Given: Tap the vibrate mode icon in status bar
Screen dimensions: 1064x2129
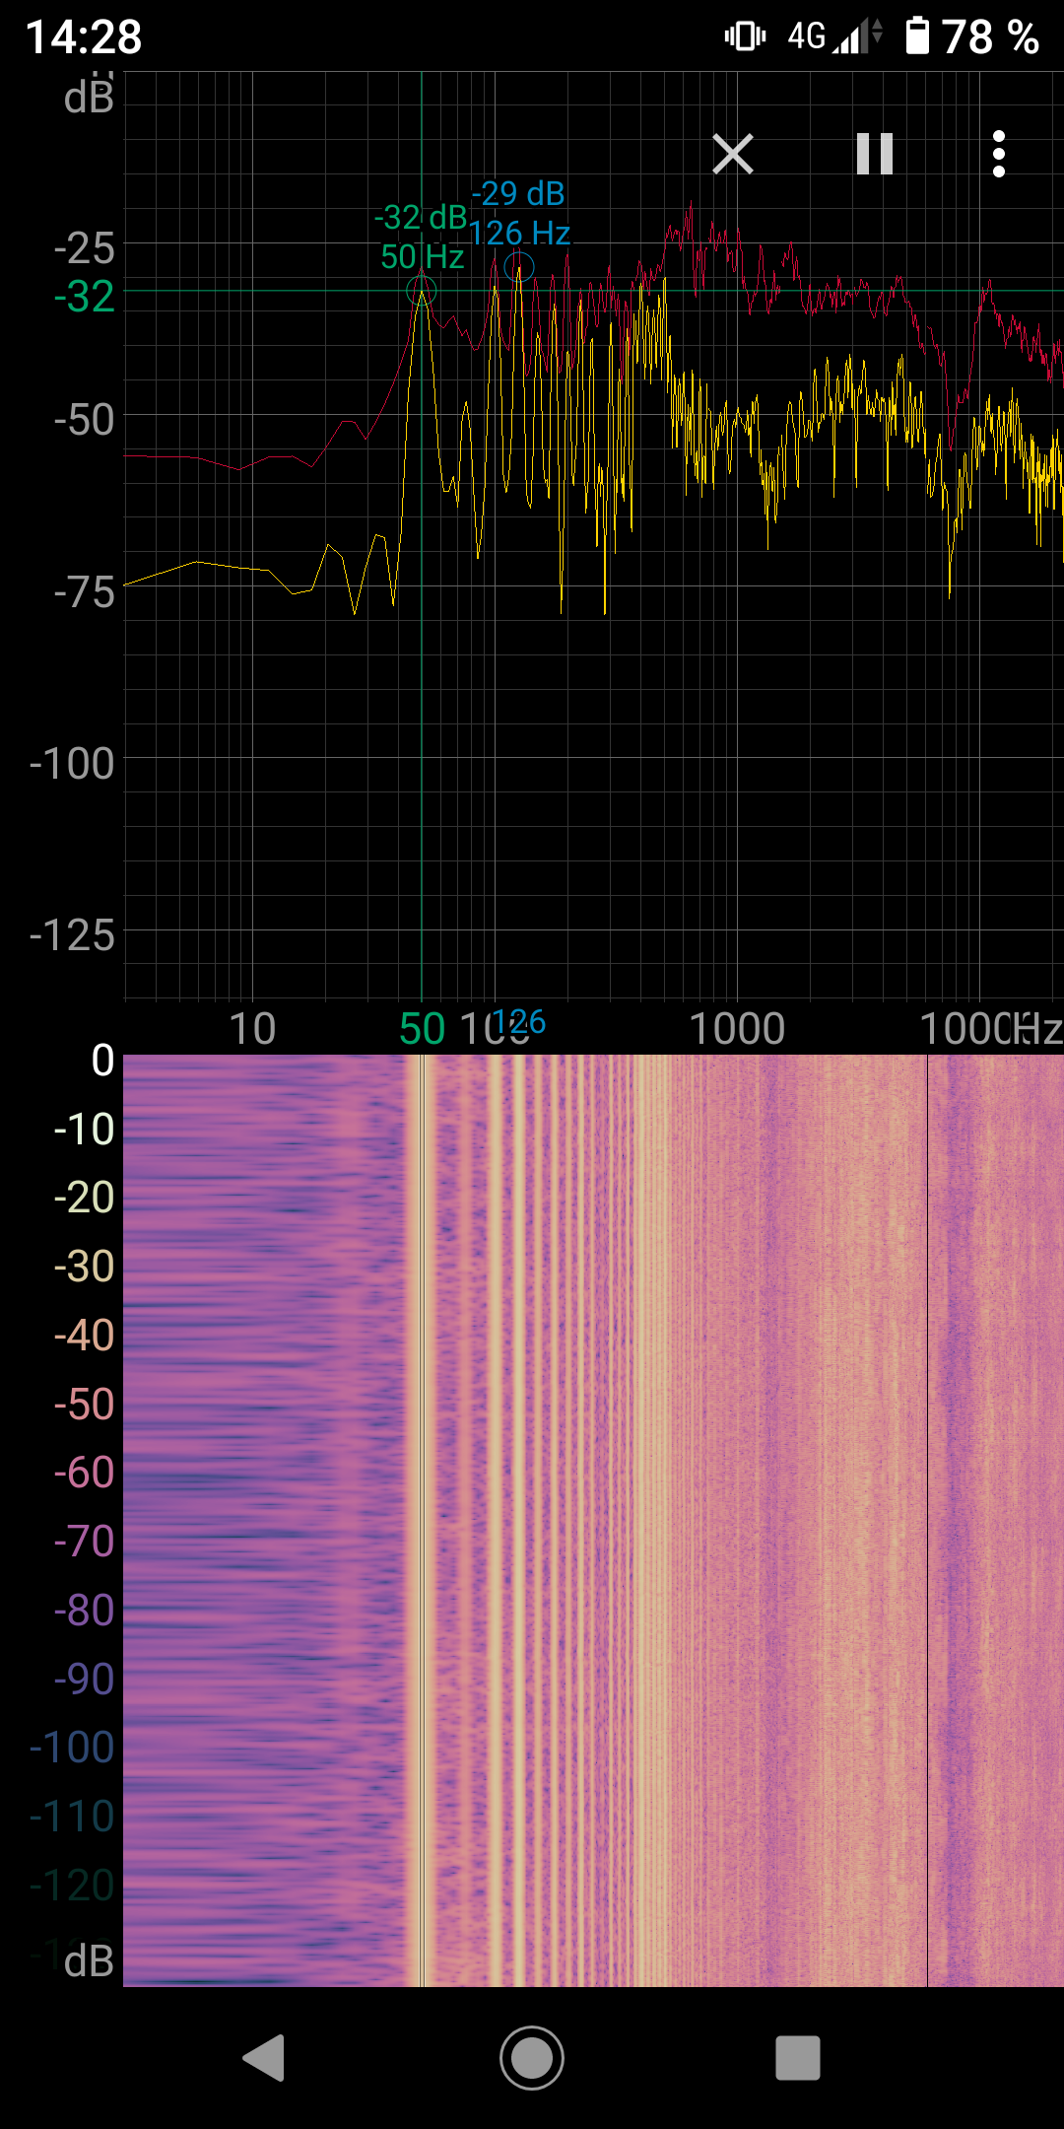Looking at the screenshot, I should point(745,36).
